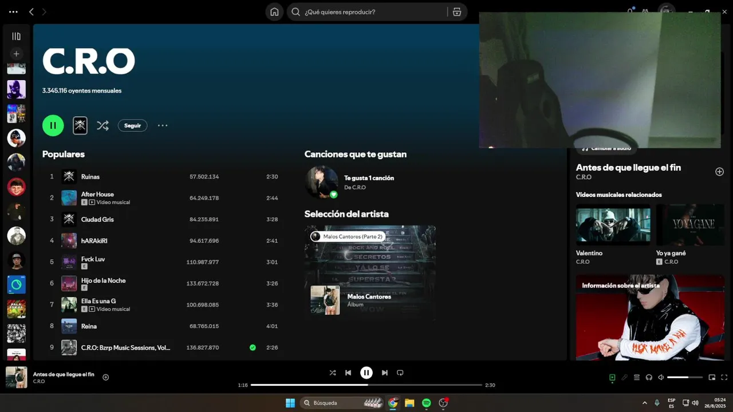733x412 pixels.
Task: Toggle repeat mode in player bar
Action: coord(400,373)
